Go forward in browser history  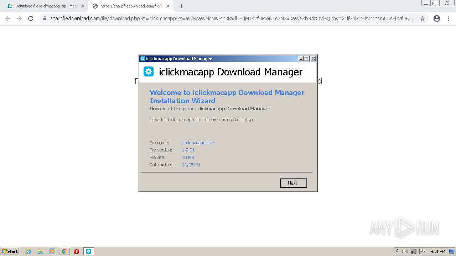[x=19, y=18]
